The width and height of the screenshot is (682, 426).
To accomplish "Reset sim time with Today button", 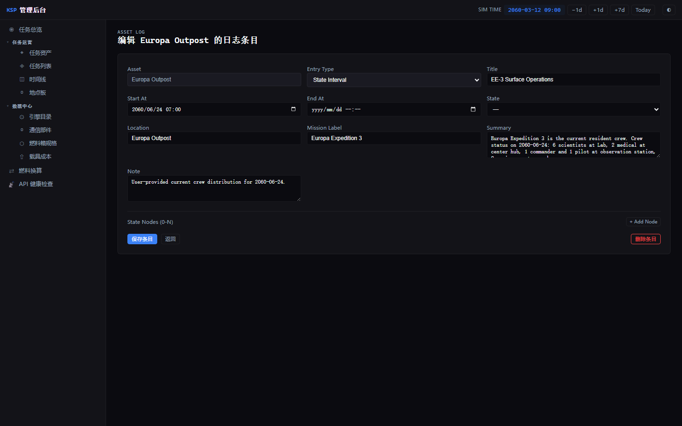I will click(x=643, y=10).
